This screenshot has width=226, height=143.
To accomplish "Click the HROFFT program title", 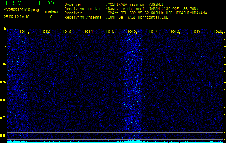I will (x=22, y=3).
